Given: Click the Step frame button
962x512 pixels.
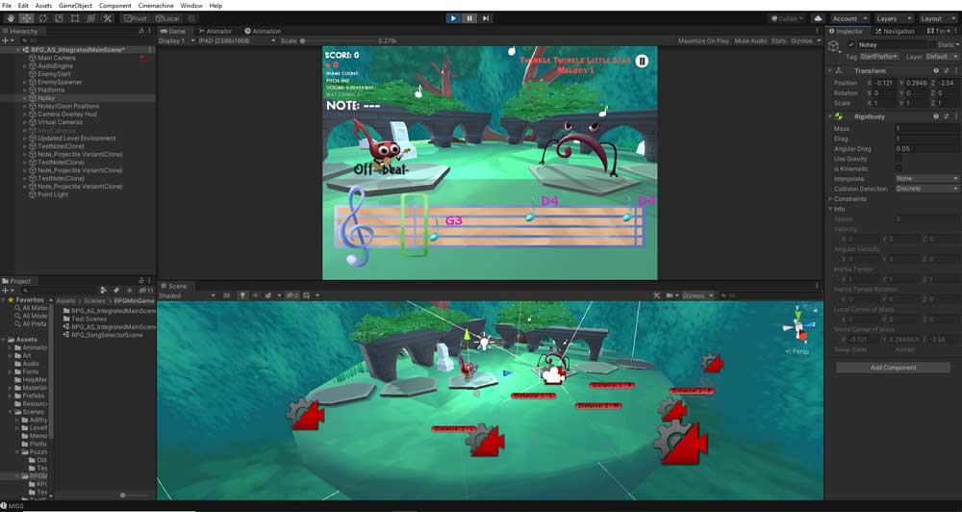Looking at the screenshot, I should 485,18.
